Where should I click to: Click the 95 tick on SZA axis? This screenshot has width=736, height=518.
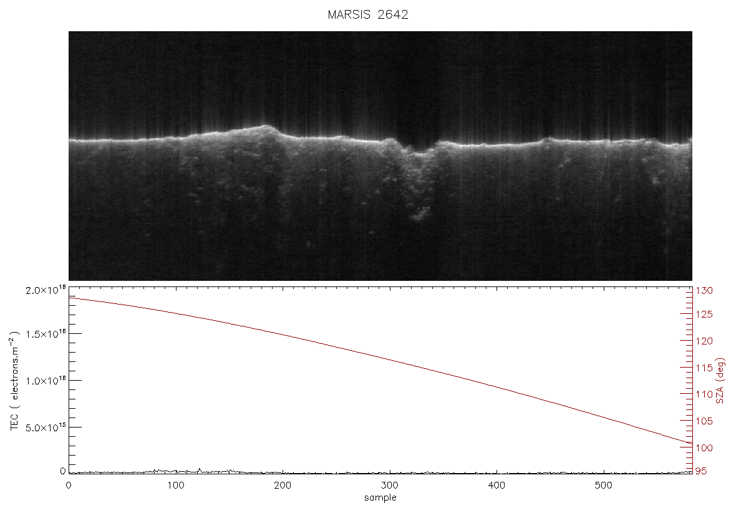tap(701, 471)
